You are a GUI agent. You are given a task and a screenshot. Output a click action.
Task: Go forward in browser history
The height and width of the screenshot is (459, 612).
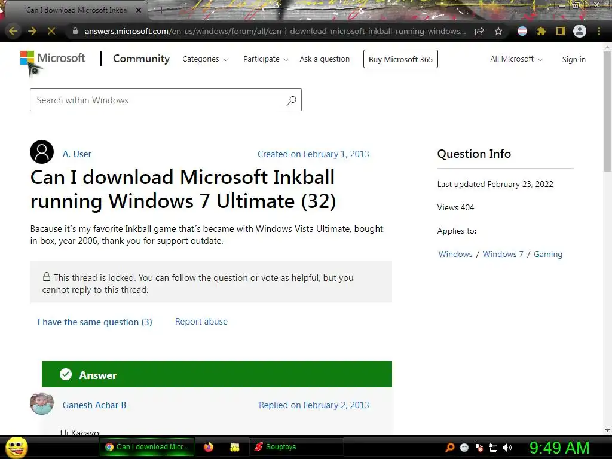coord(32,31)
